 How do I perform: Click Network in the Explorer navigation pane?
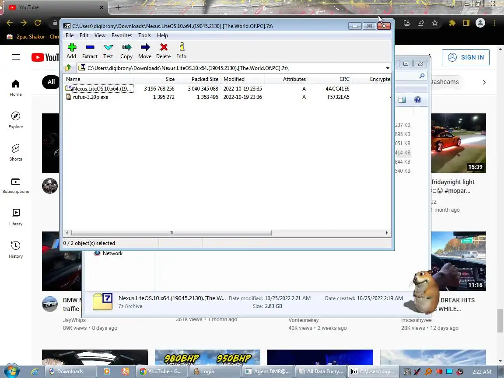112,253
